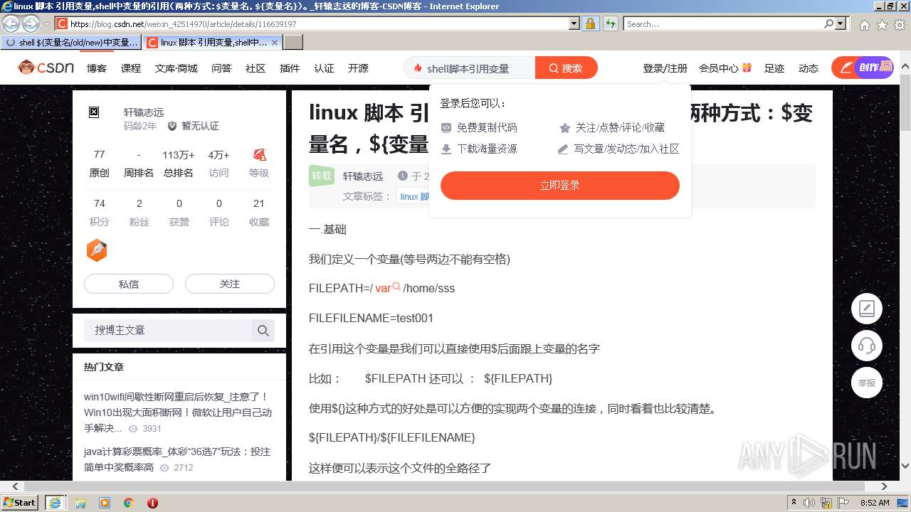
Task: Click the 转载 tag badge
Action: [322, 176]
